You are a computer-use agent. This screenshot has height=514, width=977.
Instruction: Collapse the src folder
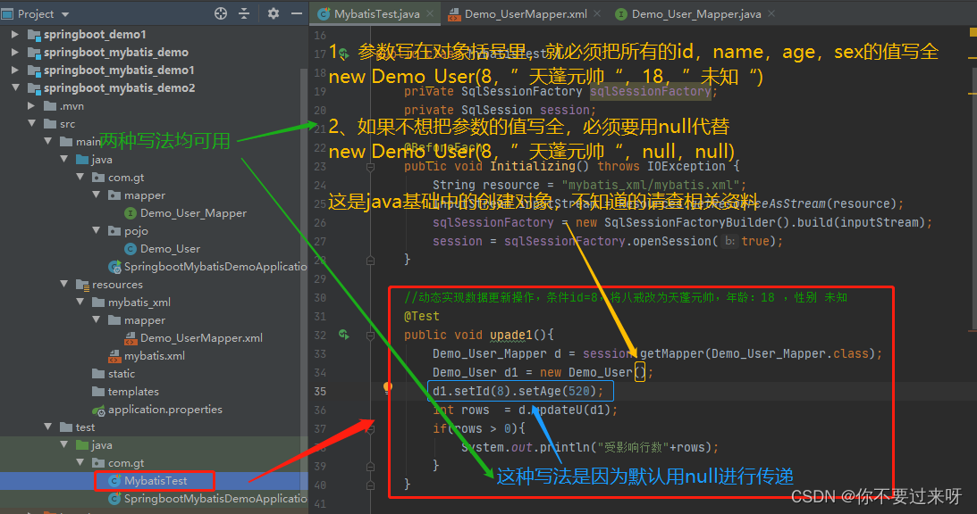[31, 123]
